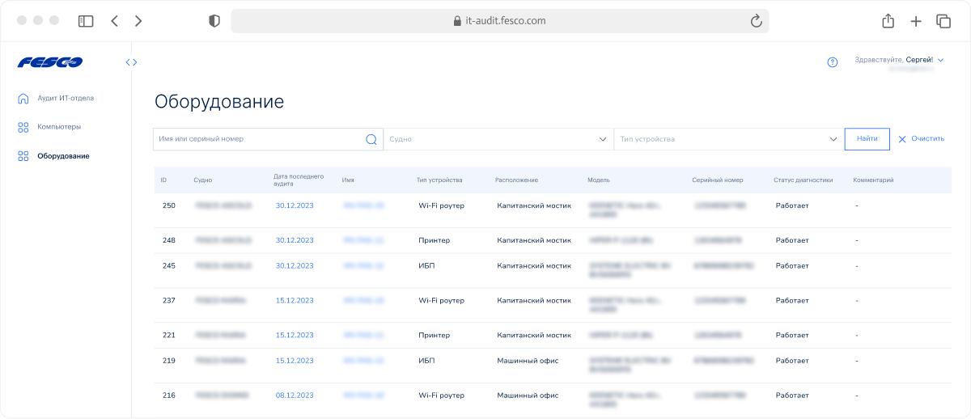Show the browser tab overview icon

click(943, 22)
